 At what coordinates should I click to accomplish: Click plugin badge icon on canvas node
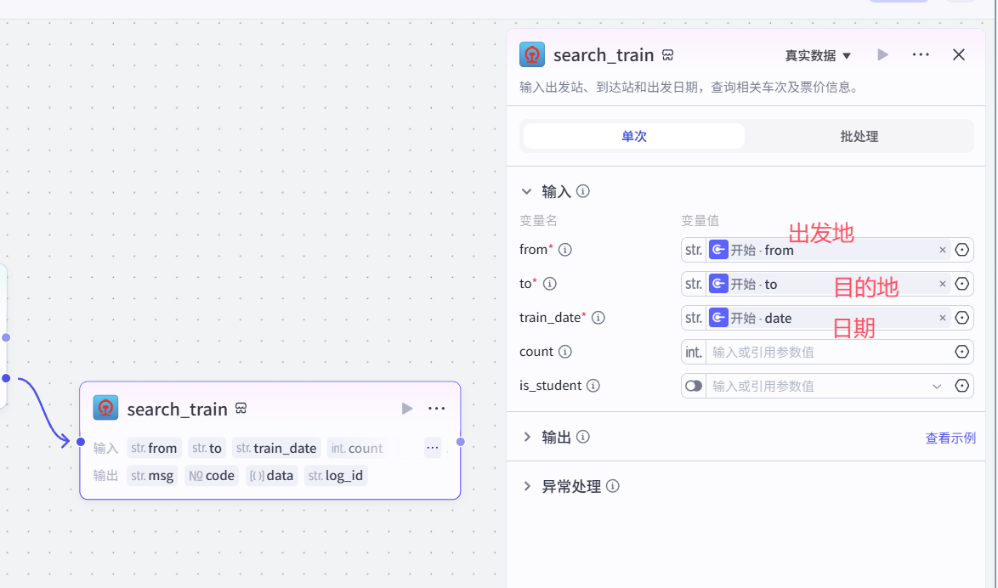[x=241, y=408]
